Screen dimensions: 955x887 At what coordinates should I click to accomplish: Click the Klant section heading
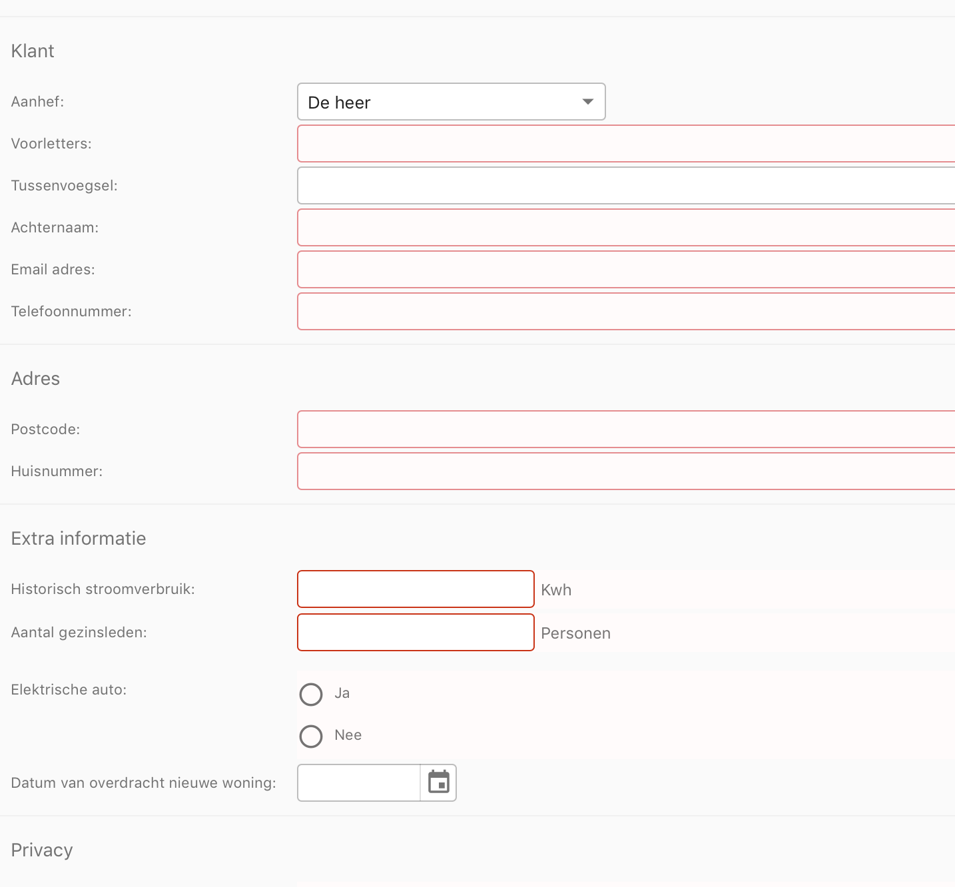pos(32,51)
